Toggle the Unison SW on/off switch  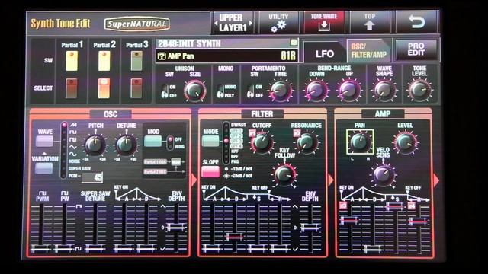pyautogui.click(x=165, y=91)
